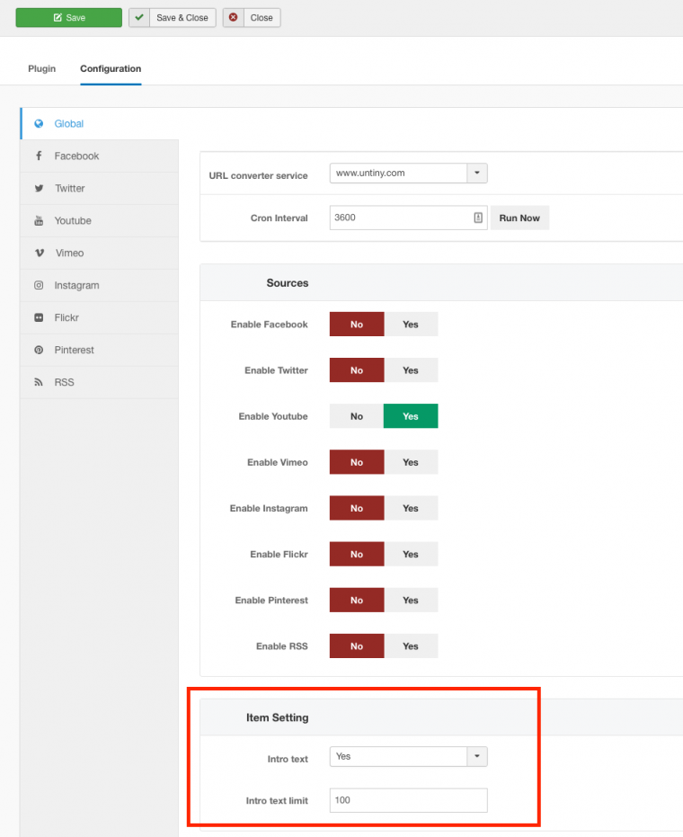This screenshot has width=683, height=837.
Task: Click the green Save button
Action: coord(69,18)
